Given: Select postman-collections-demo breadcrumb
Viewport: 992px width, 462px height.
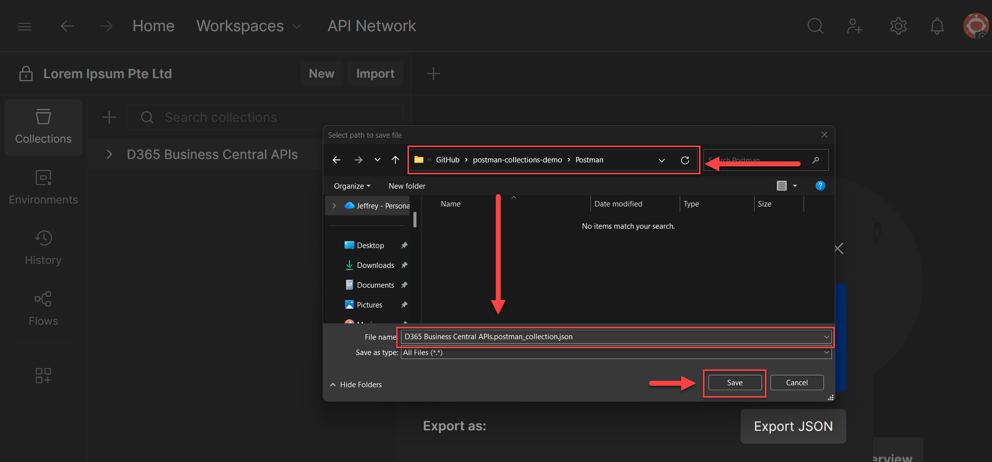Looking at the screenshot, I should pos(517,160).
